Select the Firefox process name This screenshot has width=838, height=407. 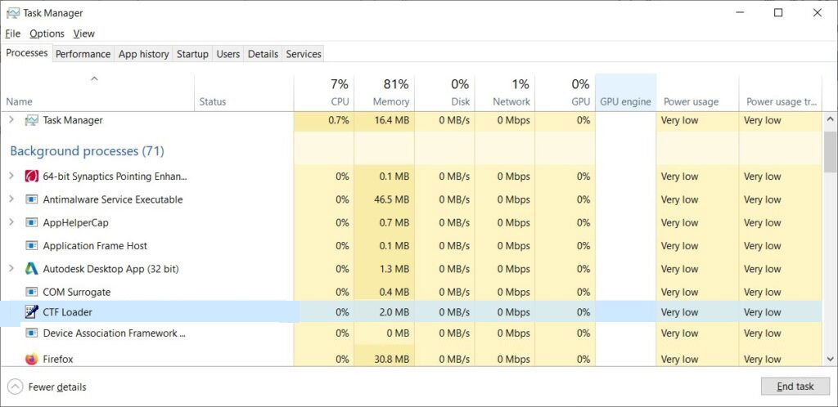(x=58, y=360)
